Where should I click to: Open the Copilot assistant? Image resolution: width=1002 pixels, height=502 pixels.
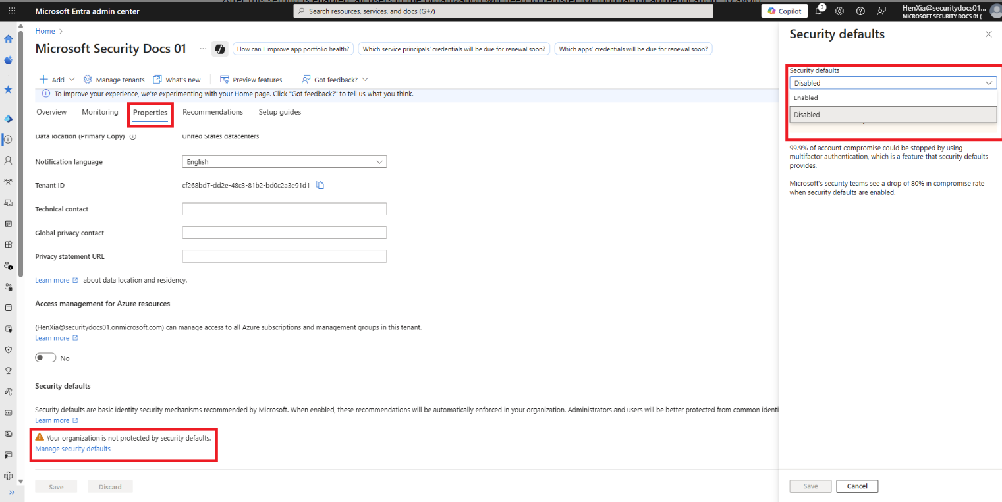point(784,11)
